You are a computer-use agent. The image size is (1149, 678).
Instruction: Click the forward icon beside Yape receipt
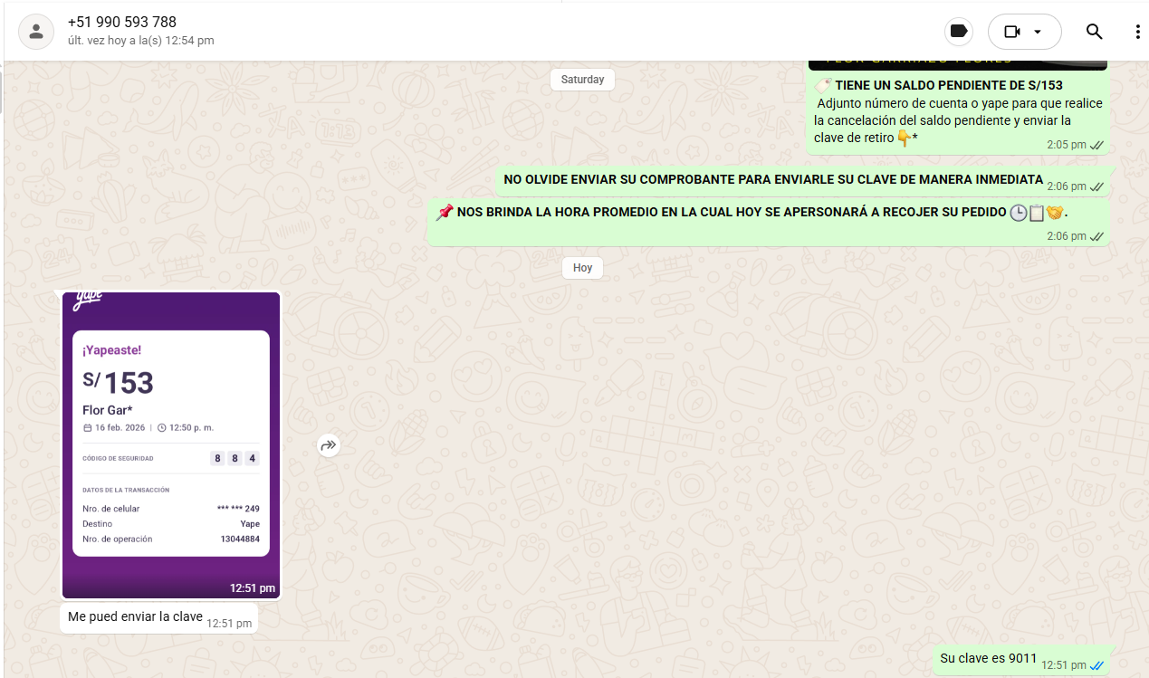tap(329, 444)
